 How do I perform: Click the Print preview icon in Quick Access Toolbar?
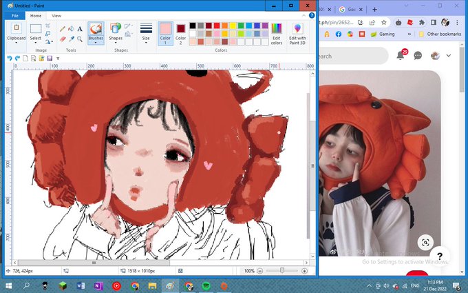tap(34, 59)
